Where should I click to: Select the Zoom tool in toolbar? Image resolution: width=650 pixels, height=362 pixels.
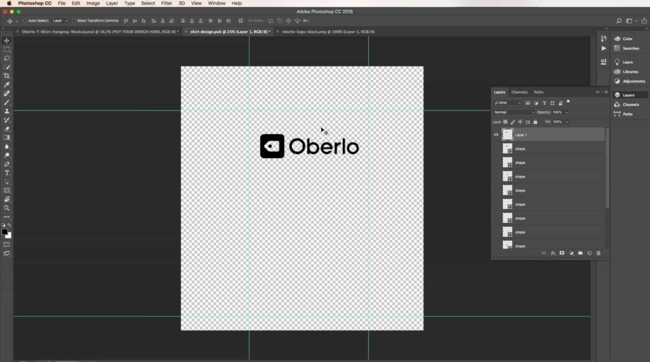[x=7, y=208]
